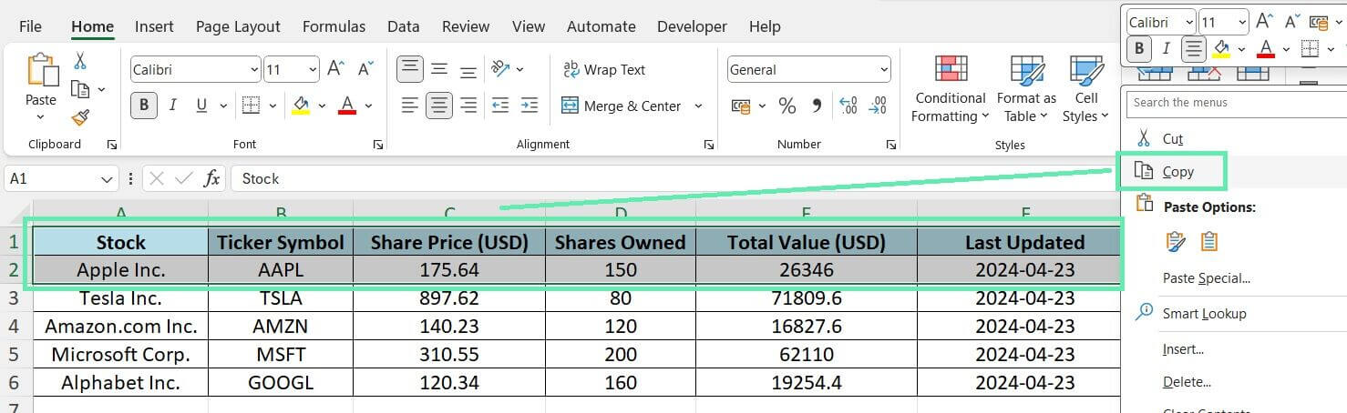This screenshot has width=1347, height=413.
Task: Choose Insert... from the context menu
Action: 1183,349
